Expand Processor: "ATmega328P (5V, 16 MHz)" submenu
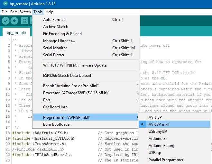 [x=86, y=93]
